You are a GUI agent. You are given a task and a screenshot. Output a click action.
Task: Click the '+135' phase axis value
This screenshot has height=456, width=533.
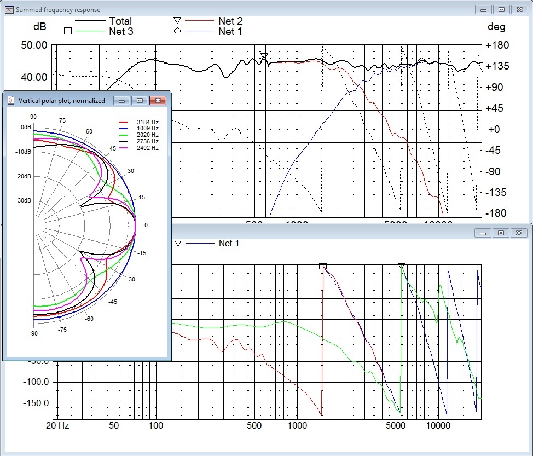coord(497,66)
